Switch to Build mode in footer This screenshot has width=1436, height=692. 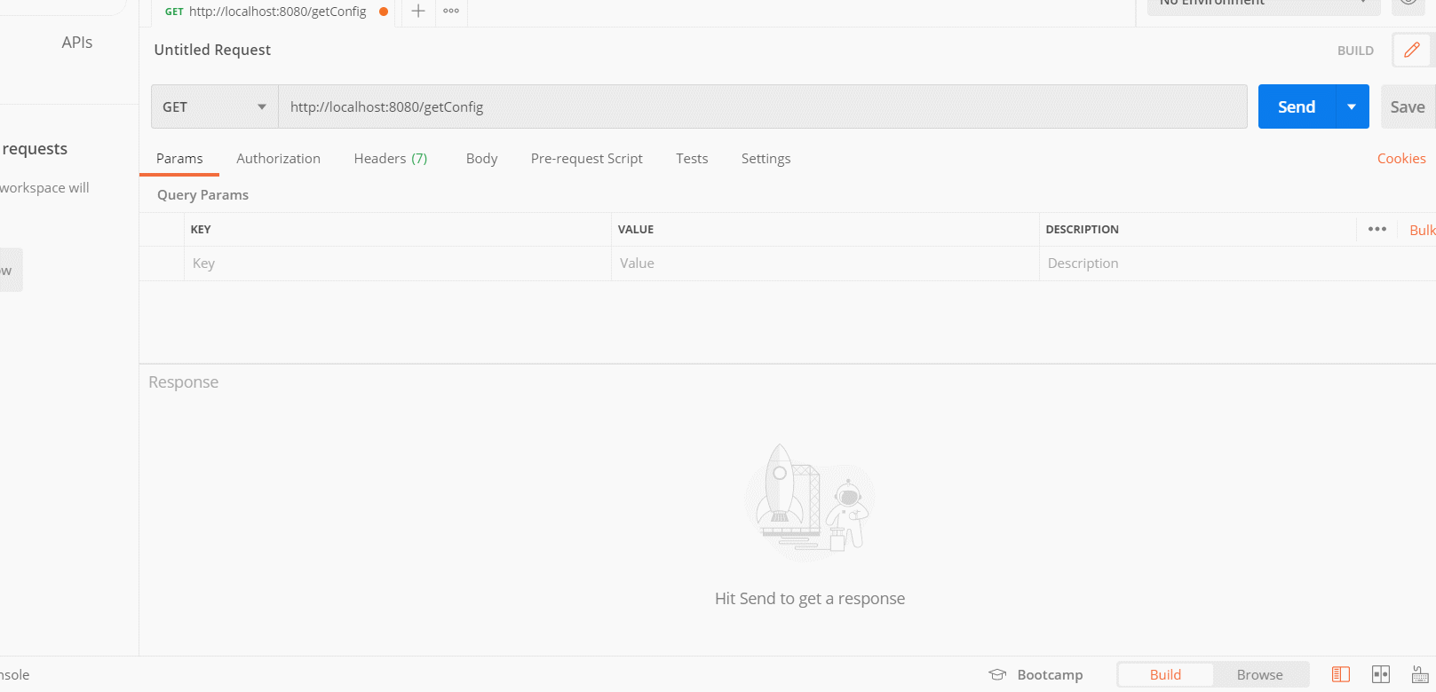click(1165, 675)
